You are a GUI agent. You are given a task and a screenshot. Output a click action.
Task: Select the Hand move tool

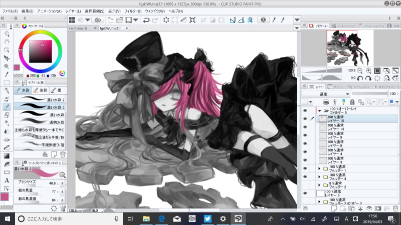(7, 42)
